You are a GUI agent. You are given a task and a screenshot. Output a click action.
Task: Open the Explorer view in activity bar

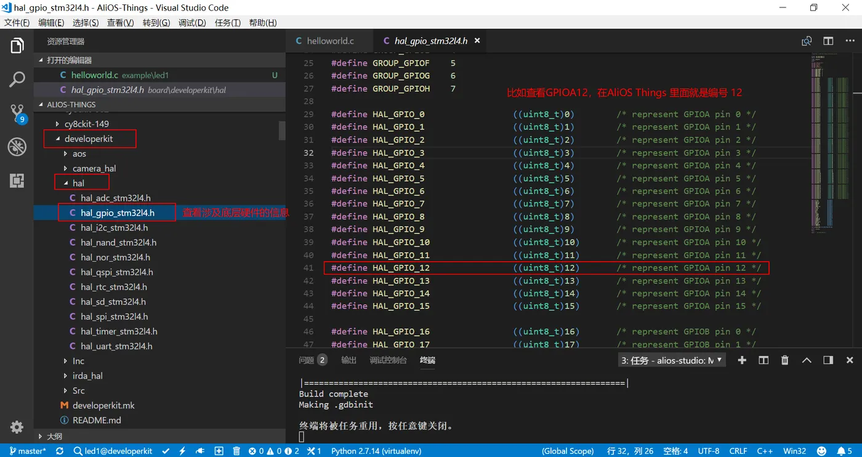[x=17, y=46]
